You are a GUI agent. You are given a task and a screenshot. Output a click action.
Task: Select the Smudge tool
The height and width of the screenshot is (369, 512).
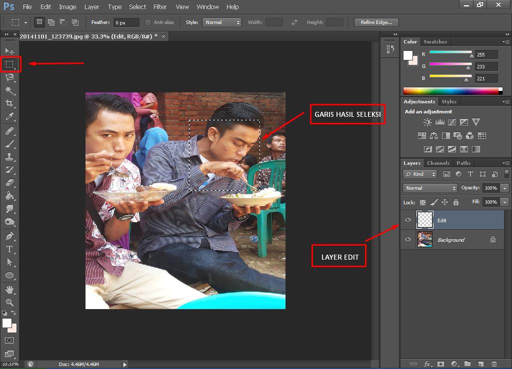tap(10, 209)
